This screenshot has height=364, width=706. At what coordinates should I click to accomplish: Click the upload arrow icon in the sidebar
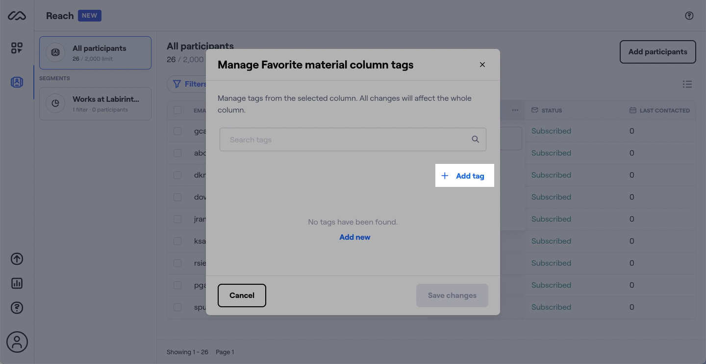[x=16, y=258]
